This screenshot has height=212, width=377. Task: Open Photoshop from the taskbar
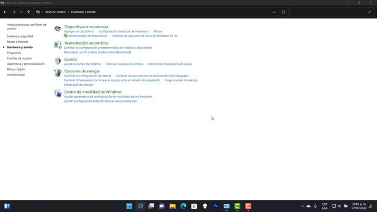(216, 206)
